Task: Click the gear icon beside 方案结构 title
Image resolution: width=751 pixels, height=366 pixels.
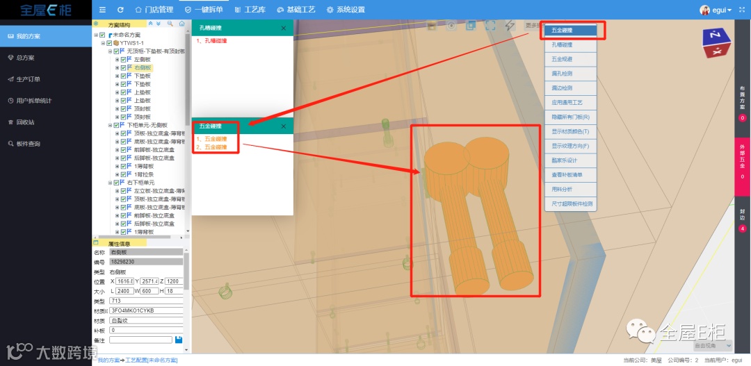Action: pyautogui.click(x=96, y=24)
